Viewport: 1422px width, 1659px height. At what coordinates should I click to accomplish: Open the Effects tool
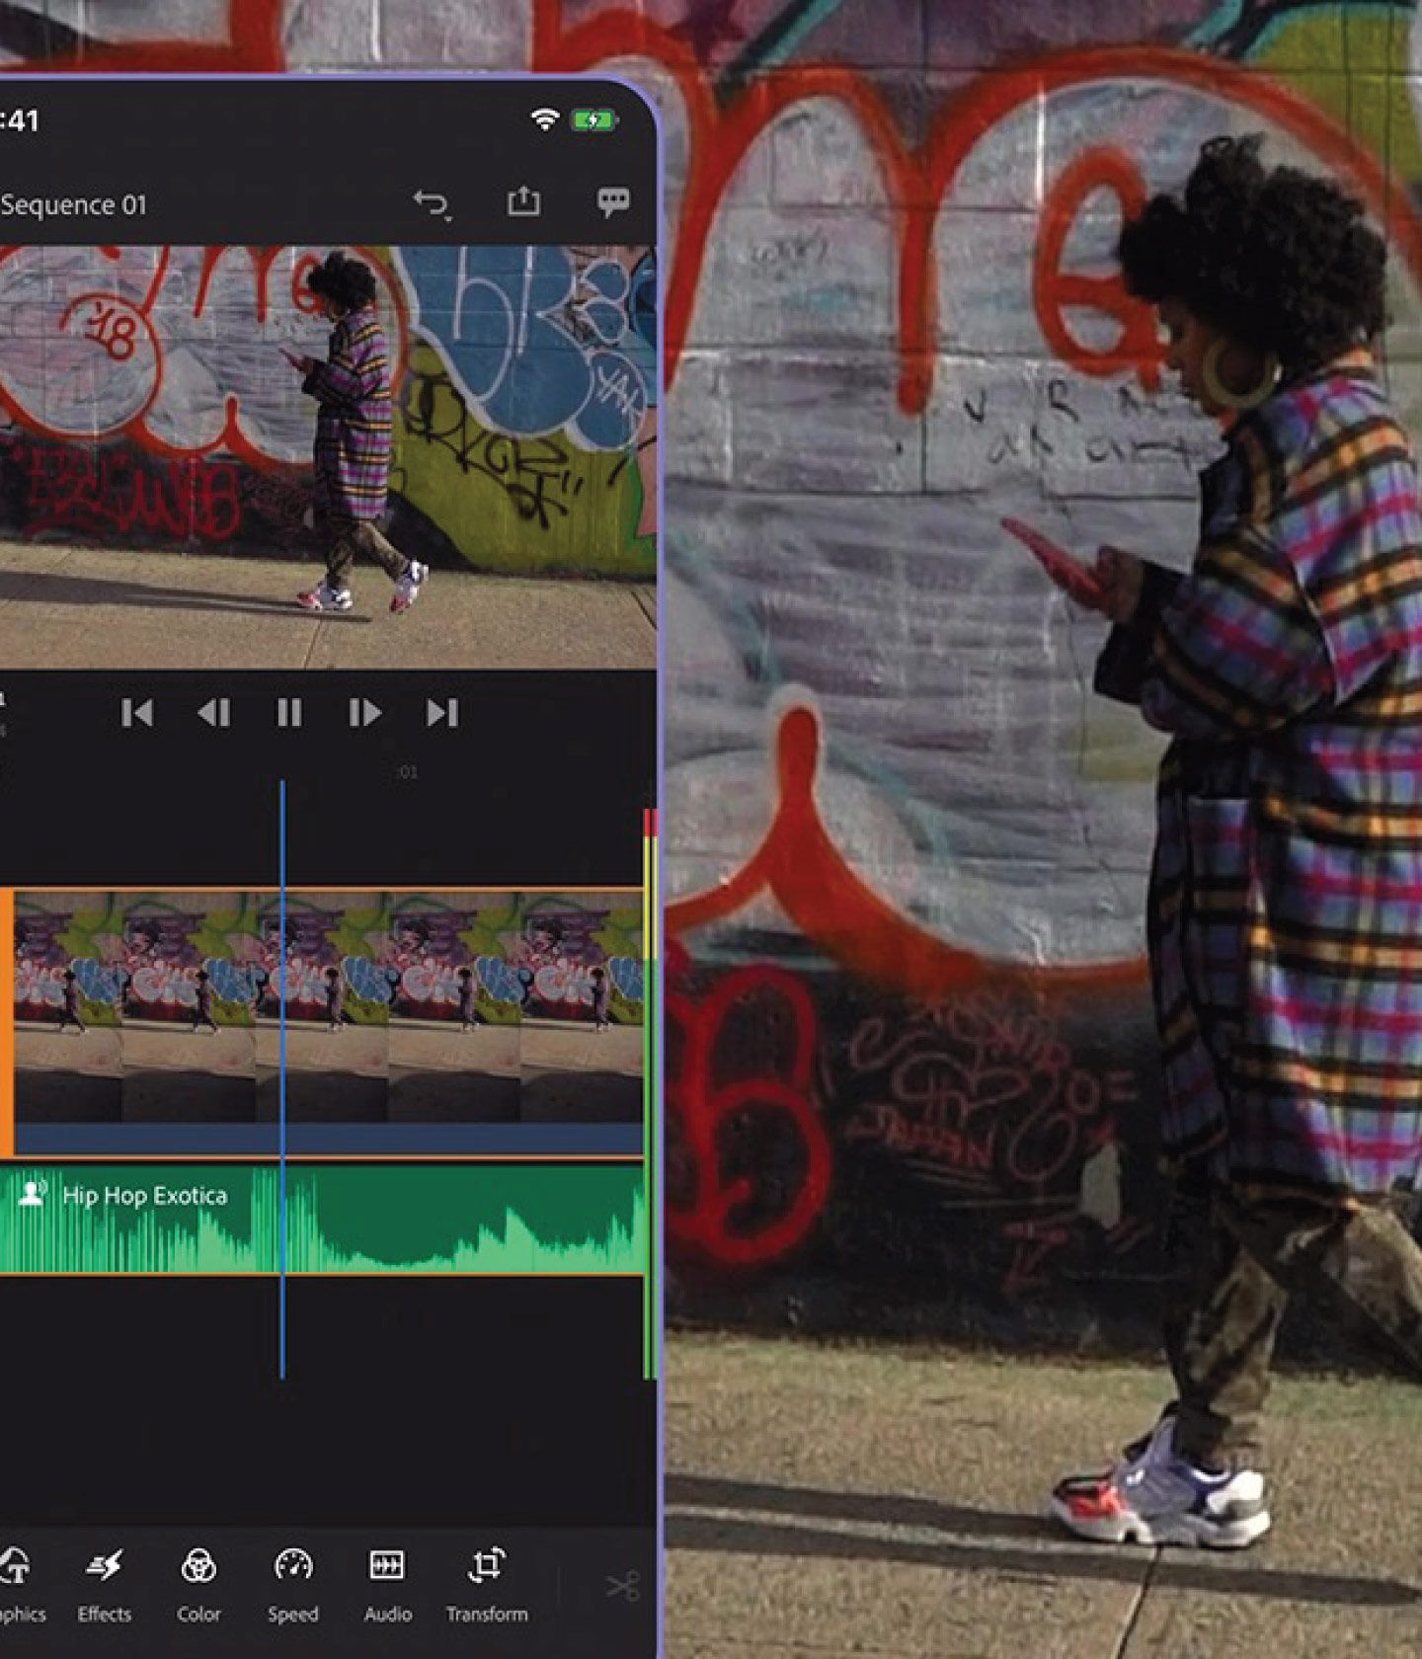pyautogui.click(x=105, y=1584)
